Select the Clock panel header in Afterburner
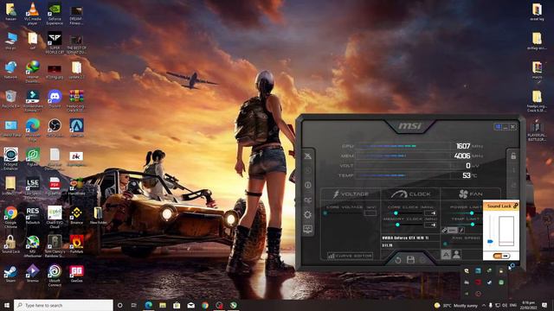 (x=410, y=194)
